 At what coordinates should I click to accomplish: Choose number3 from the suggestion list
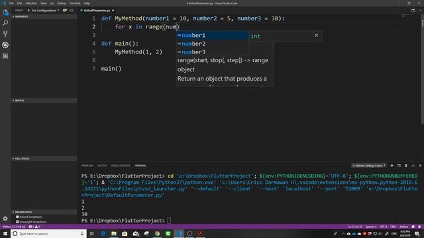212,52
